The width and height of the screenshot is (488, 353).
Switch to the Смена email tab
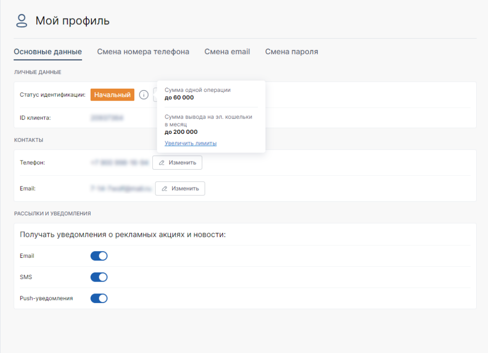[227, 51]
